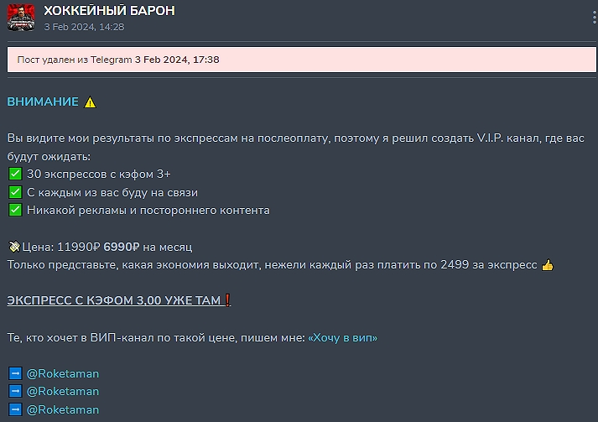The height and width of the screenshot is (422, 598).
Task: Click the green check next to С каждым из вас
Action: (15, 192)
